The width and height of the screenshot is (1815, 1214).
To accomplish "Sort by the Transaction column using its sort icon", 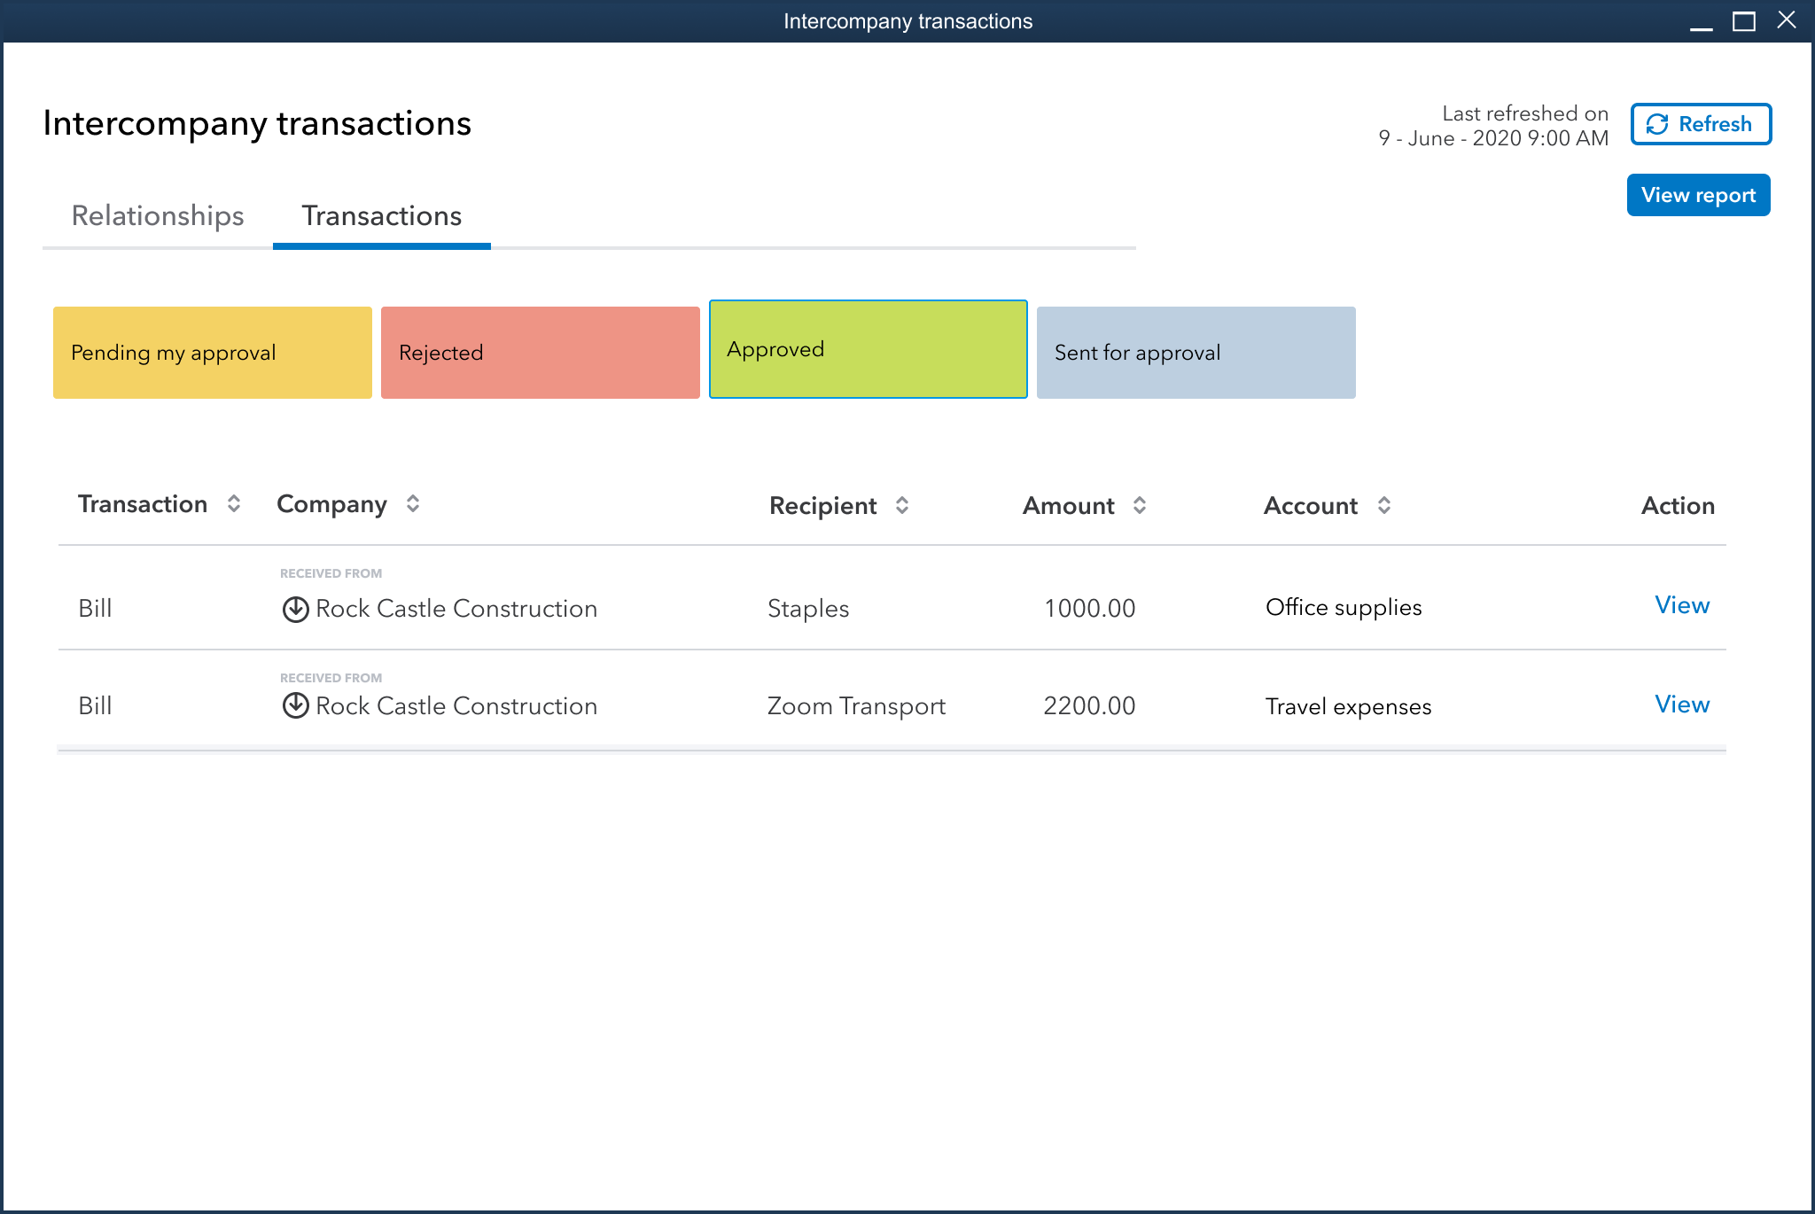I will (233, 504).
